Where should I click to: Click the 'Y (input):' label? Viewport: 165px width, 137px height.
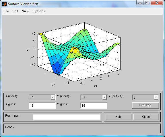[63, 96]
